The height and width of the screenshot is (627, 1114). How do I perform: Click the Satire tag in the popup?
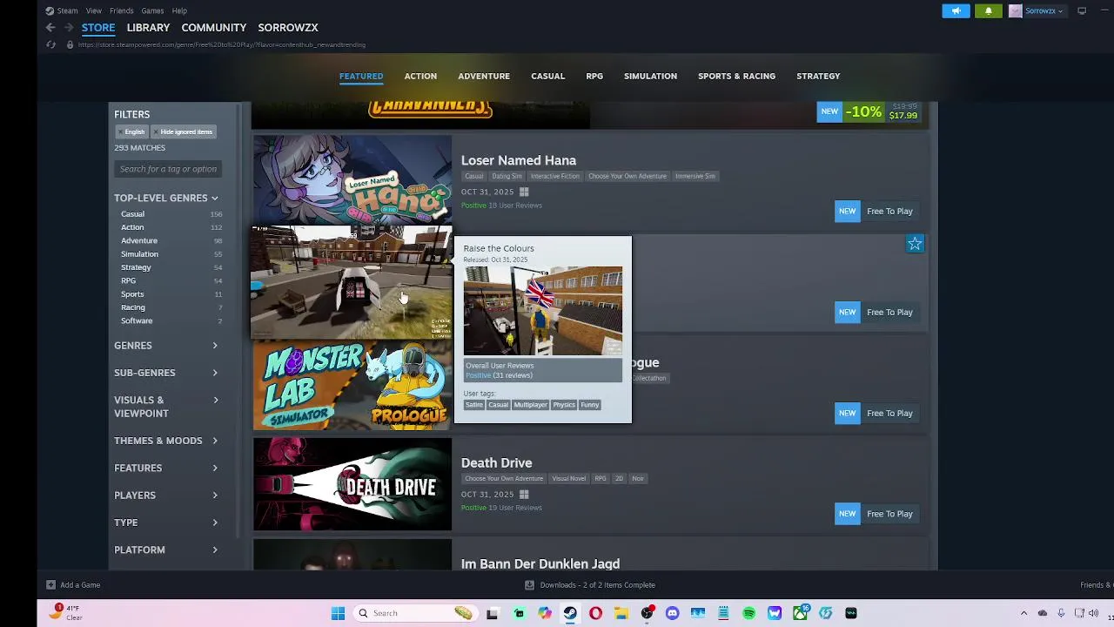473,405
